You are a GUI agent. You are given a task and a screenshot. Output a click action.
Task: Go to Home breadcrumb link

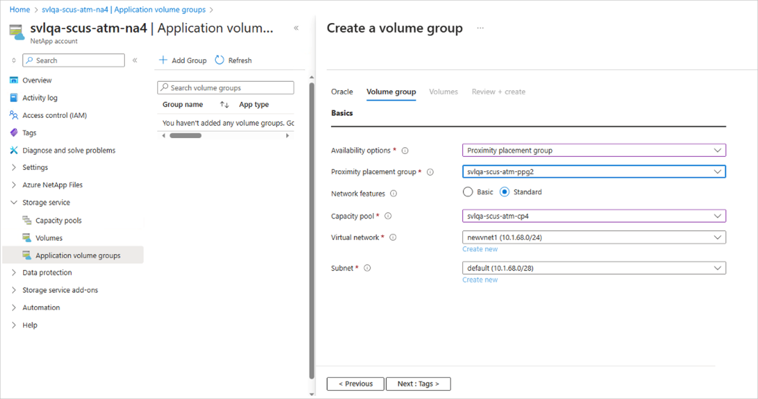(x=20, y=9)
